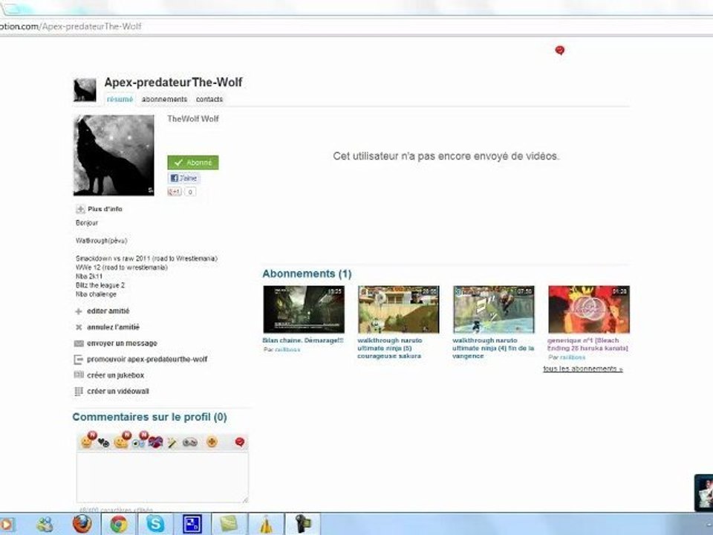Toggle the green Abonné subscription button

pos(193,163)
